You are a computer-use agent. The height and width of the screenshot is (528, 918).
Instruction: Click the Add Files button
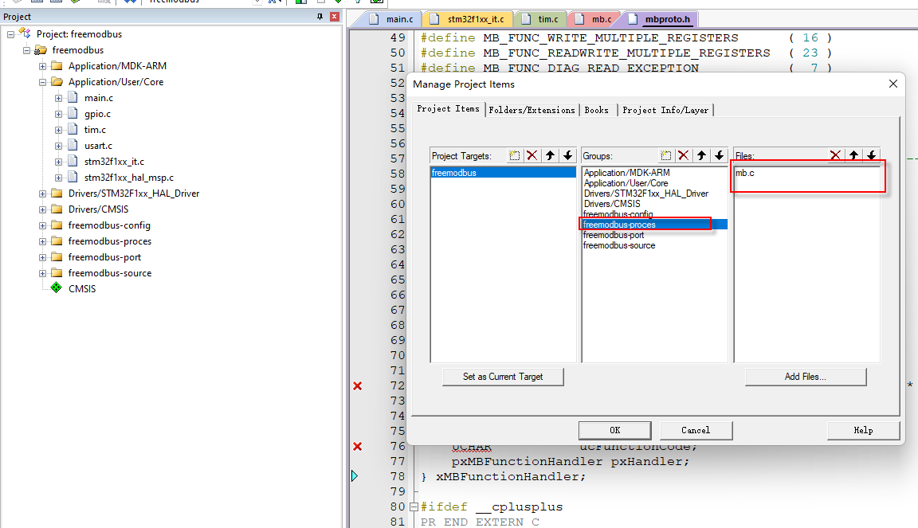tap(806, 376)
